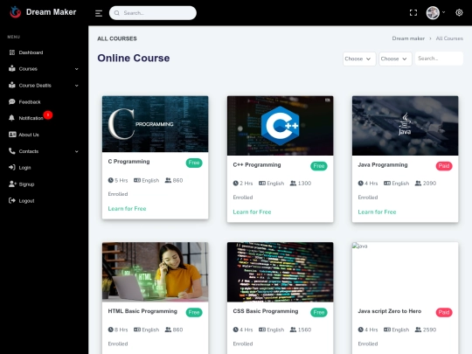The width and height of the screenshot is (472, 354).
Task: Toggle the sidebar hamburger menu icon
Action: [99, 13]
